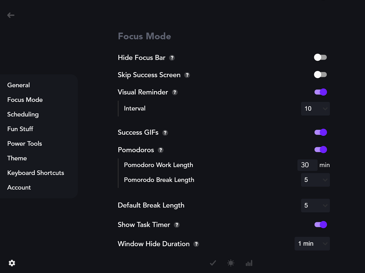Open the Window Hide Duration dropdown
365x273 pixels.
(x=312, y=244)
